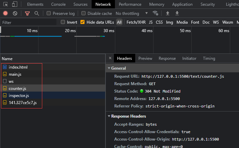Screen dimensions: 239x148
Task: Click the counter.js script icon
Action: point(5,89)
